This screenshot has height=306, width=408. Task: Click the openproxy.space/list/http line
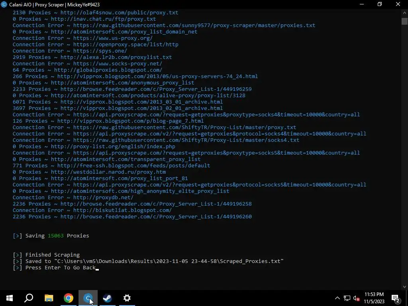click(x=96, y=44)
